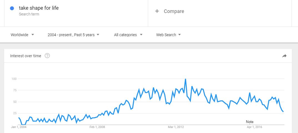Click the chart peak at value 100

[186, 79]
